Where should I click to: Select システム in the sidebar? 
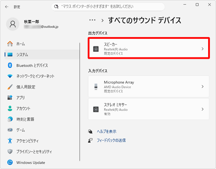click(x=42, y=54)
